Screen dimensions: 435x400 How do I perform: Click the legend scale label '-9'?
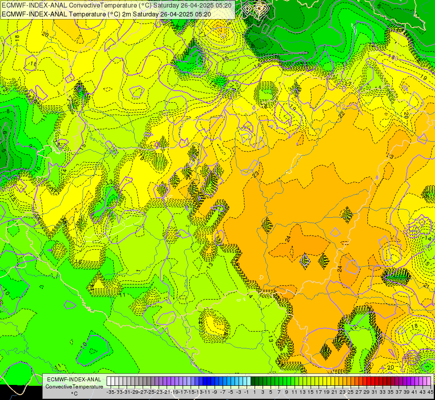click(x=215, y=392)
